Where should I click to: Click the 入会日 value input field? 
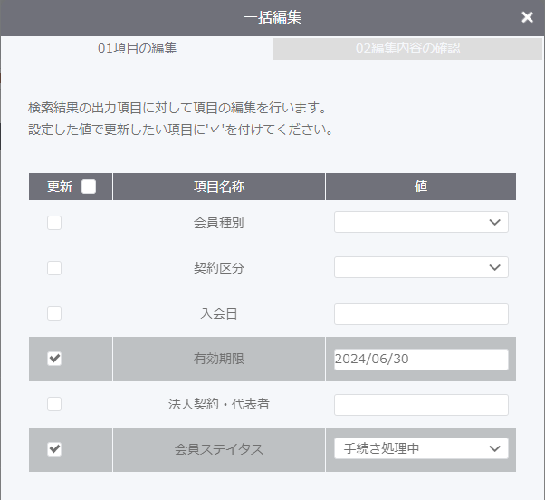click(421, 314)
